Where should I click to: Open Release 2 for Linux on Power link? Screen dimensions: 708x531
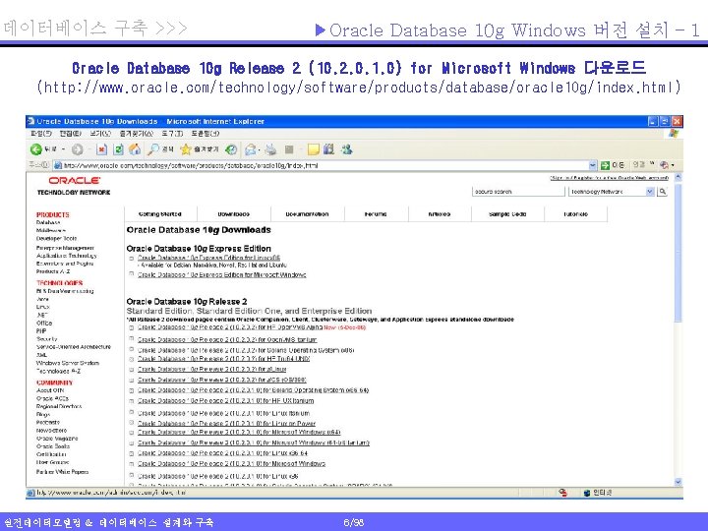[x=226, y=424]
